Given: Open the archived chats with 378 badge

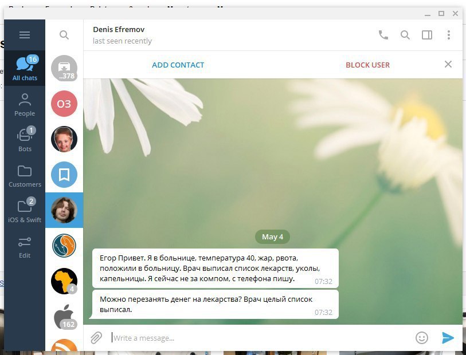Looking at the screenshot, I should (64, 68).
